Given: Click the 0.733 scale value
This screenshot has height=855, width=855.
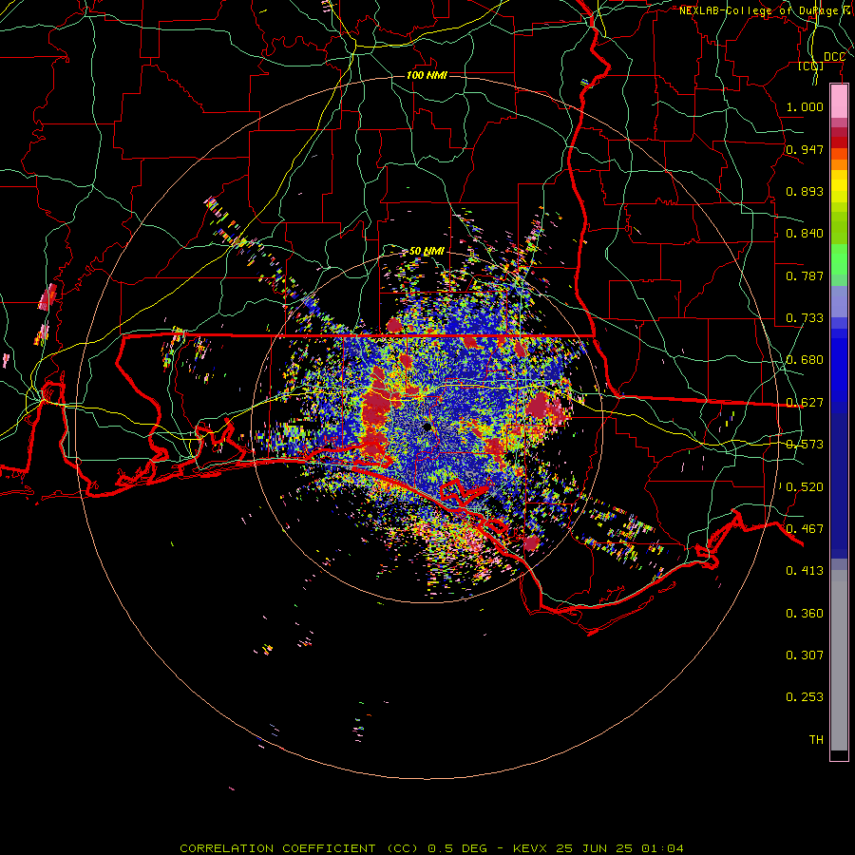Looking at the screenshot, I should click(805, 318).
